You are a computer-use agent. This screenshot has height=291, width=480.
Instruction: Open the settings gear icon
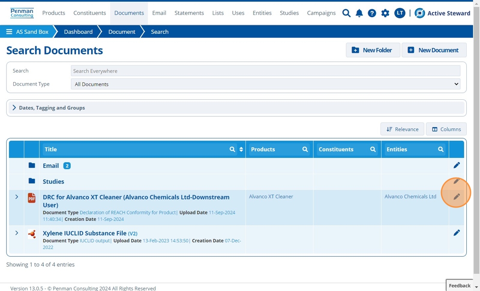click(x=385, y=13)
